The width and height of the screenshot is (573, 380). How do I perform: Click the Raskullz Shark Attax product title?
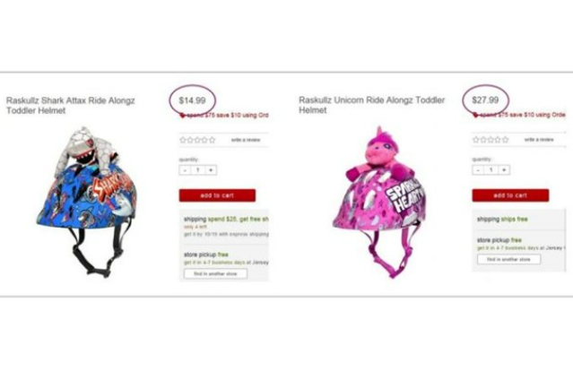coord(71,105)
